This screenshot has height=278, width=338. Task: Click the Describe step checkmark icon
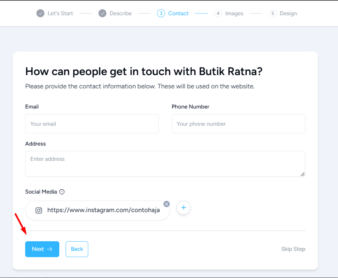102,13
